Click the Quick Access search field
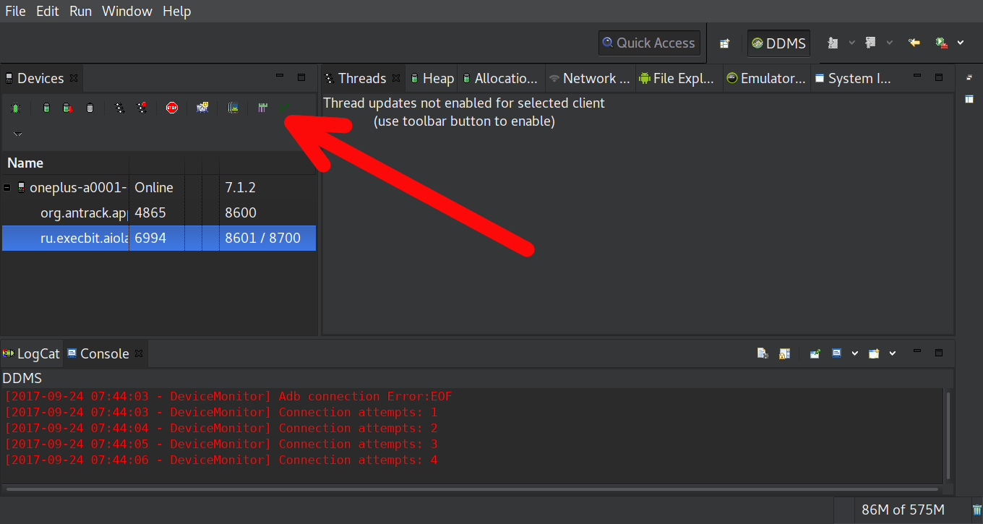983x524 pixels. 649,43
